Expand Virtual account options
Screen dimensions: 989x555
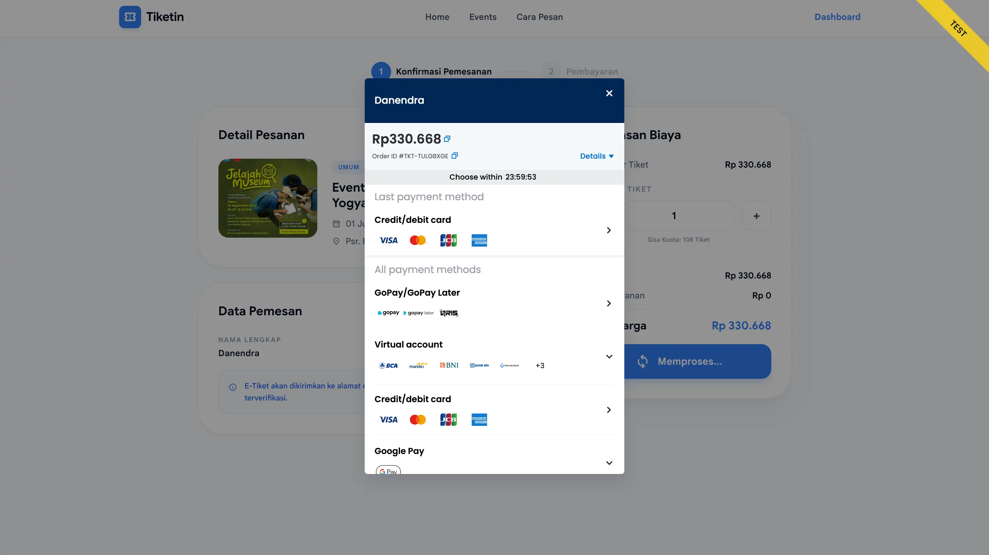coord(609,356)
